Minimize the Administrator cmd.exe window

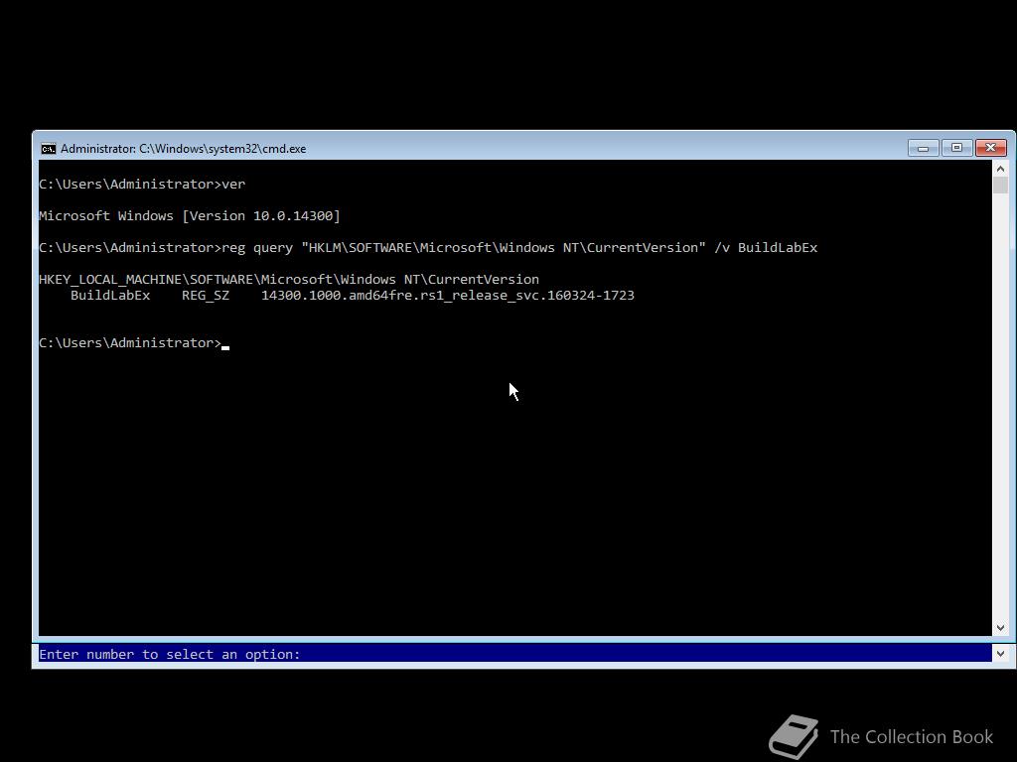click(x=923, y=149)
